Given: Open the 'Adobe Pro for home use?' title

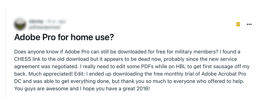Looking at the screenshot, I should pyautogui.click(x=64, y=38).
